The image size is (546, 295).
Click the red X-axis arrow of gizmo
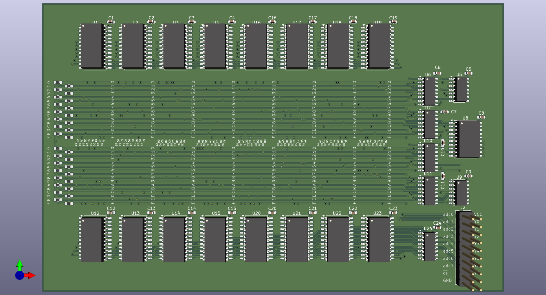(x=31, y=275)
